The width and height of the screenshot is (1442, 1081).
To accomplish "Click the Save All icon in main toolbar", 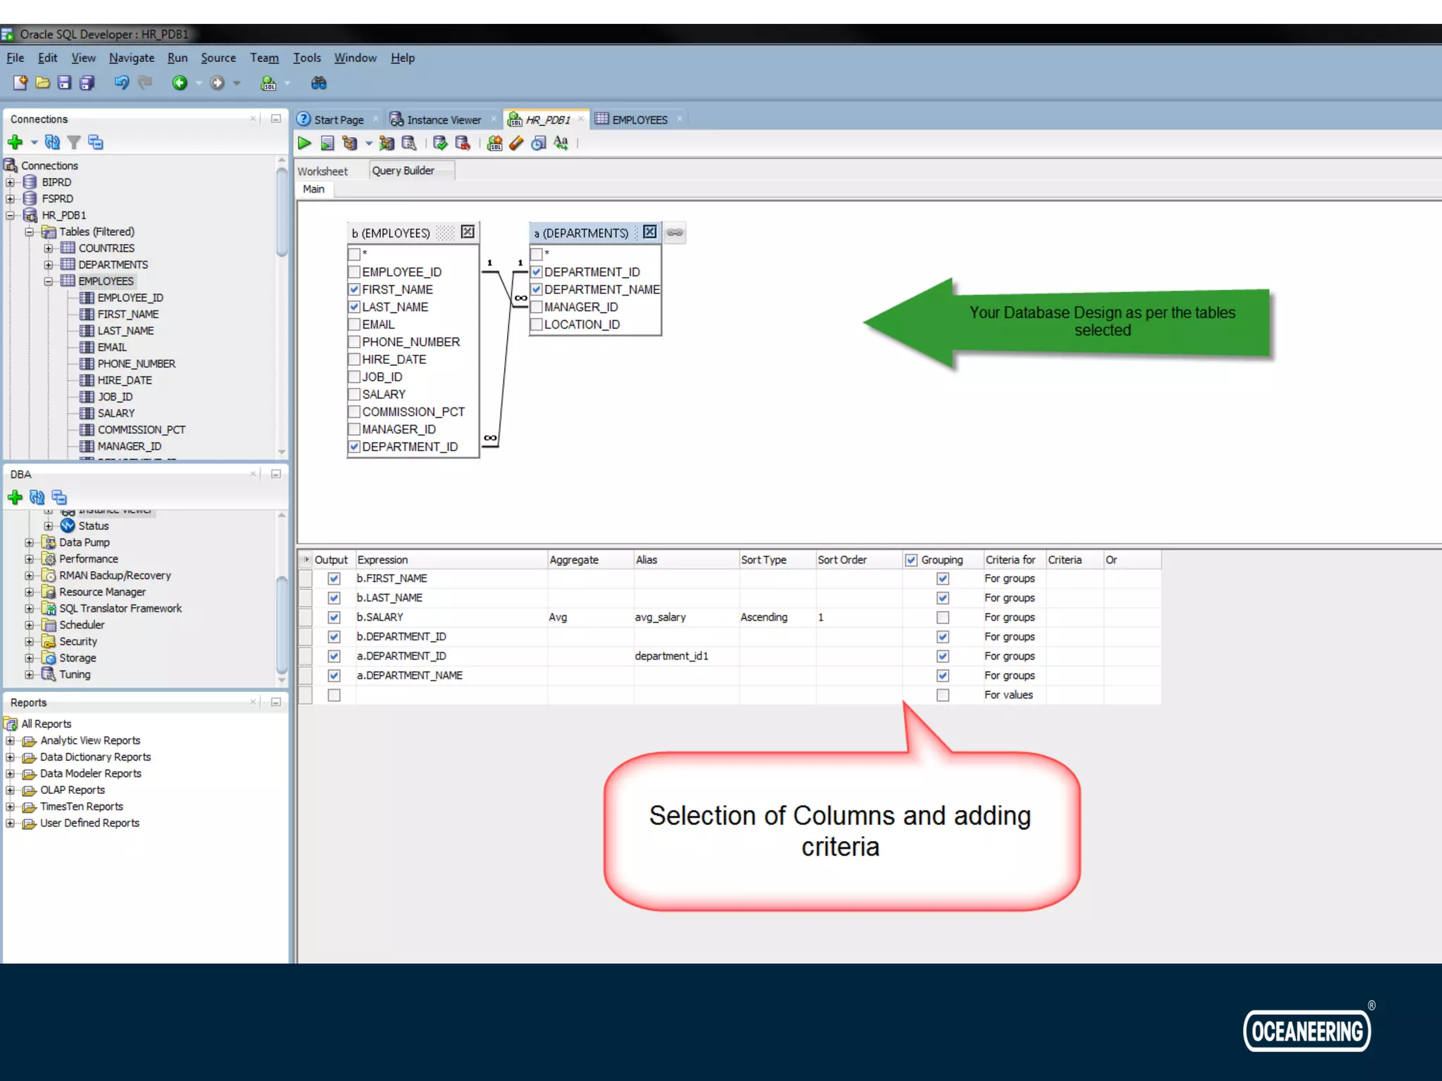I will click(87, 83).
